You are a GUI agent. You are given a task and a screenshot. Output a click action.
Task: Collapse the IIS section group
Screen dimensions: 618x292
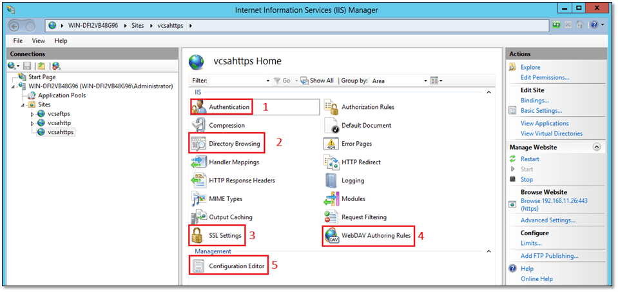pyautogui.click(x=488, y=92)
